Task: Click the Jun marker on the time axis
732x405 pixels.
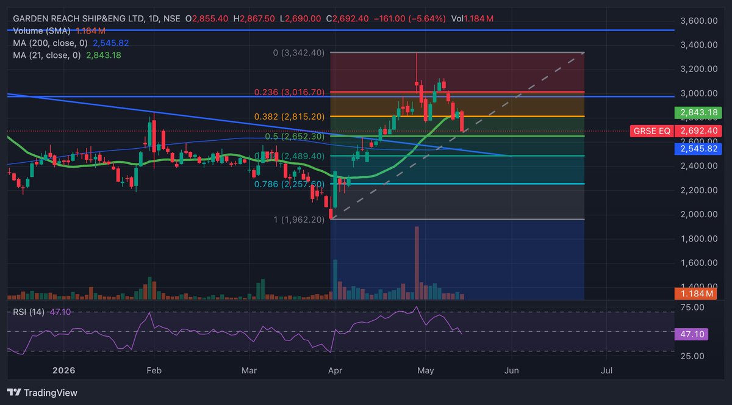Action: (x=512, y=370)
